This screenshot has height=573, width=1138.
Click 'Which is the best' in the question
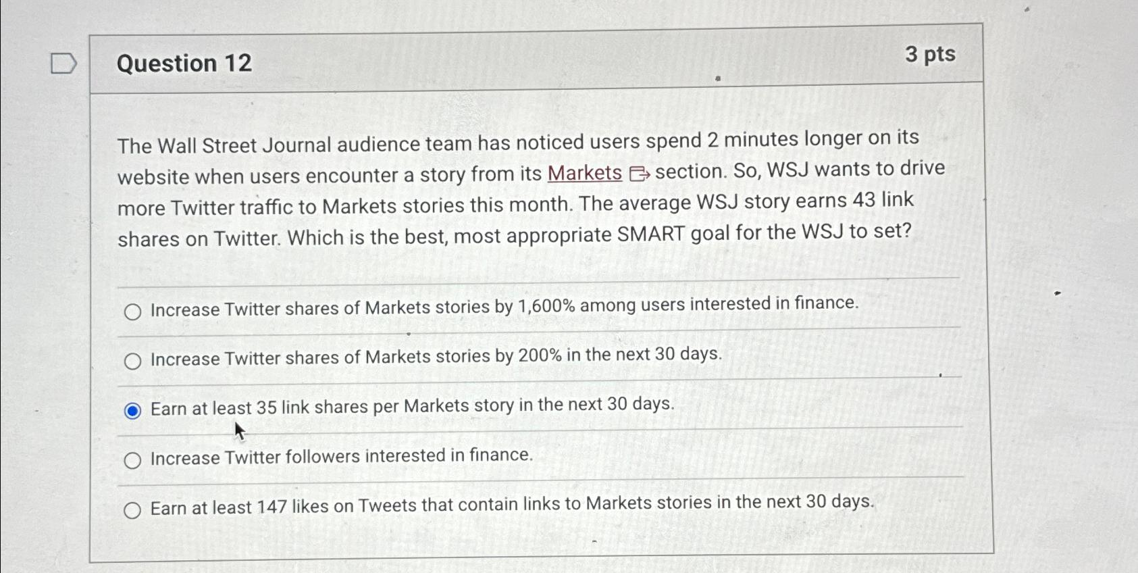point(367,237)
